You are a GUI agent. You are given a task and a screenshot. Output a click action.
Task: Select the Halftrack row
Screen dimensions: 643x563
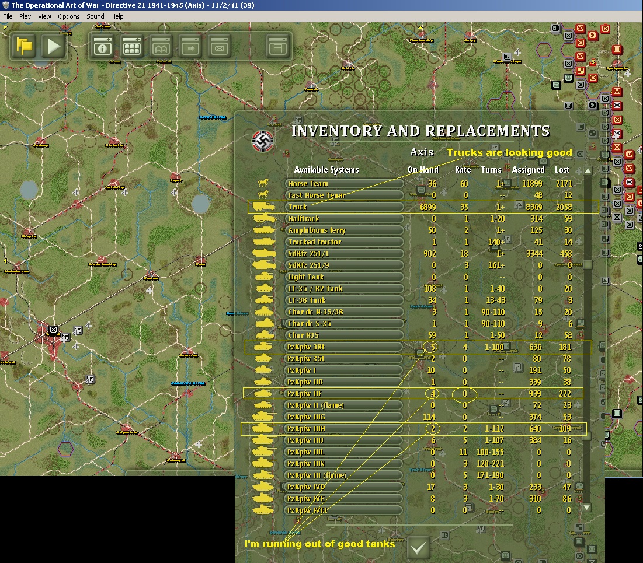click(x=343, y=219)
